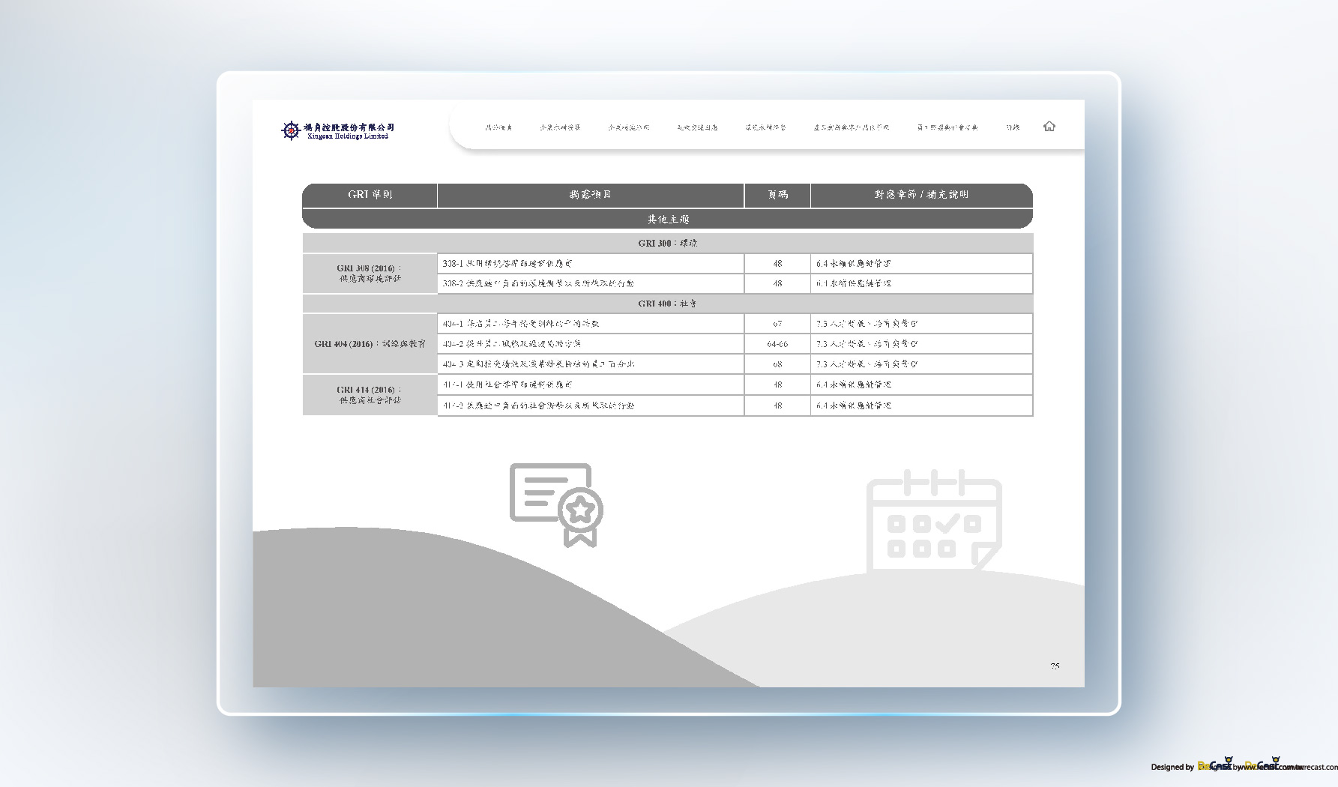Click the slide page number 75
This screenshot has width=1338, height=787.
[1055, 666]
